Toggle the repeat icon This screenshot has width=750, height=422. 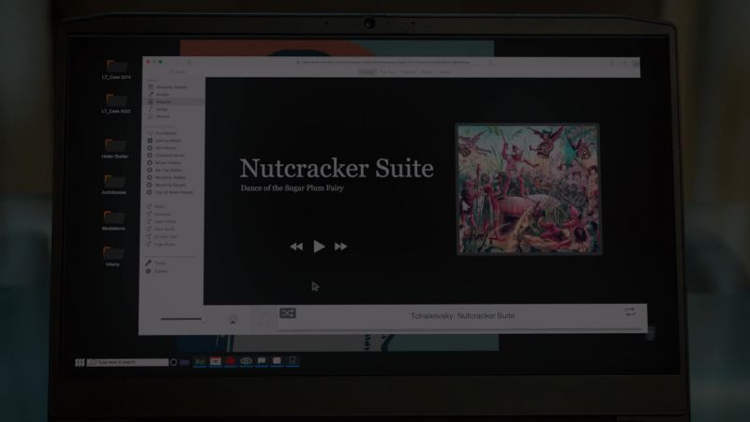click(x=630, y=312)
